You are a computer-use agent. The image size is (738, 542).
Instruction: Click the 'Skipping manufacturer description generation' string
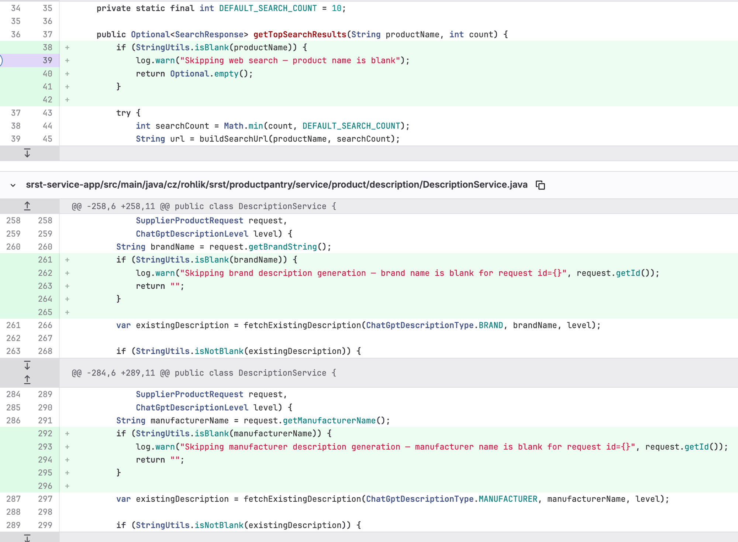coord(408,447)
